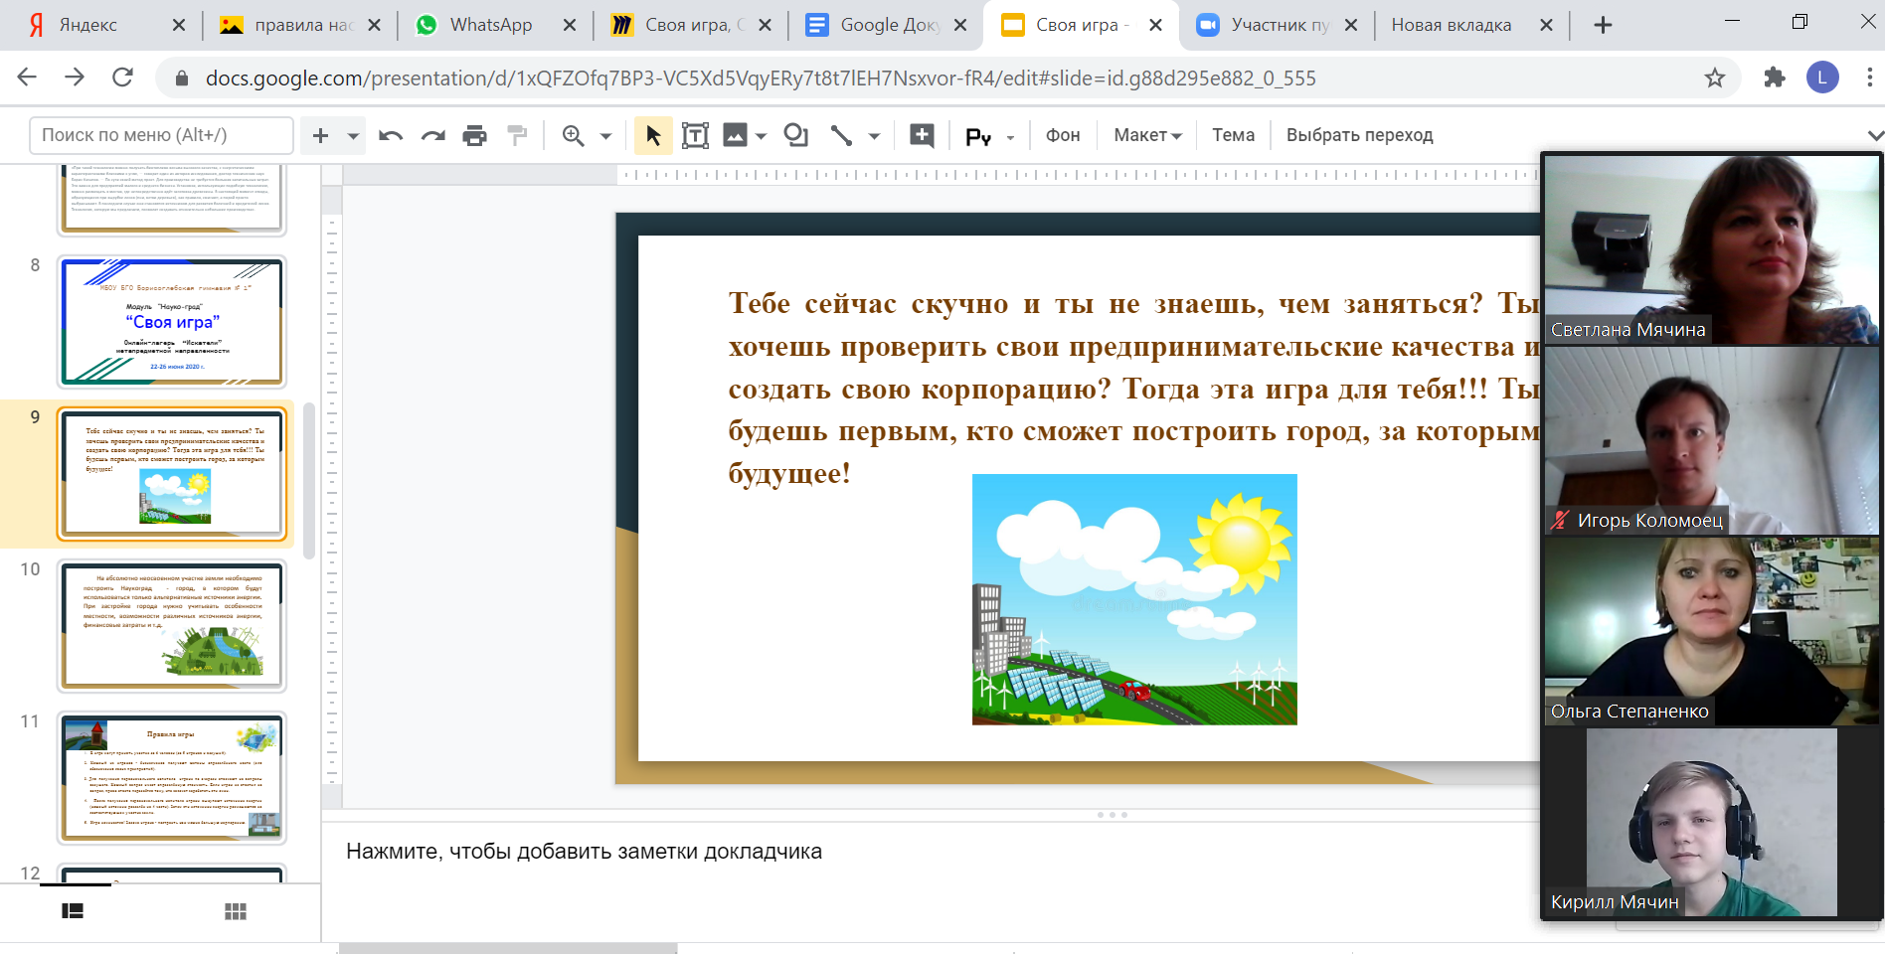Select slide 10 thumbnail
Screen dimensions: 1885x954
tap(173, 625)
